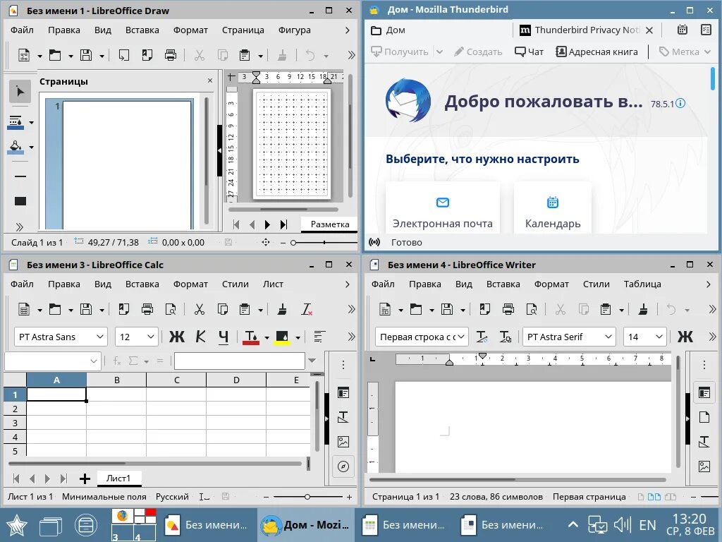Open font size 14 dropdown in Writer
Viewport: 722px width, 542px height.
tap(659, 337)
